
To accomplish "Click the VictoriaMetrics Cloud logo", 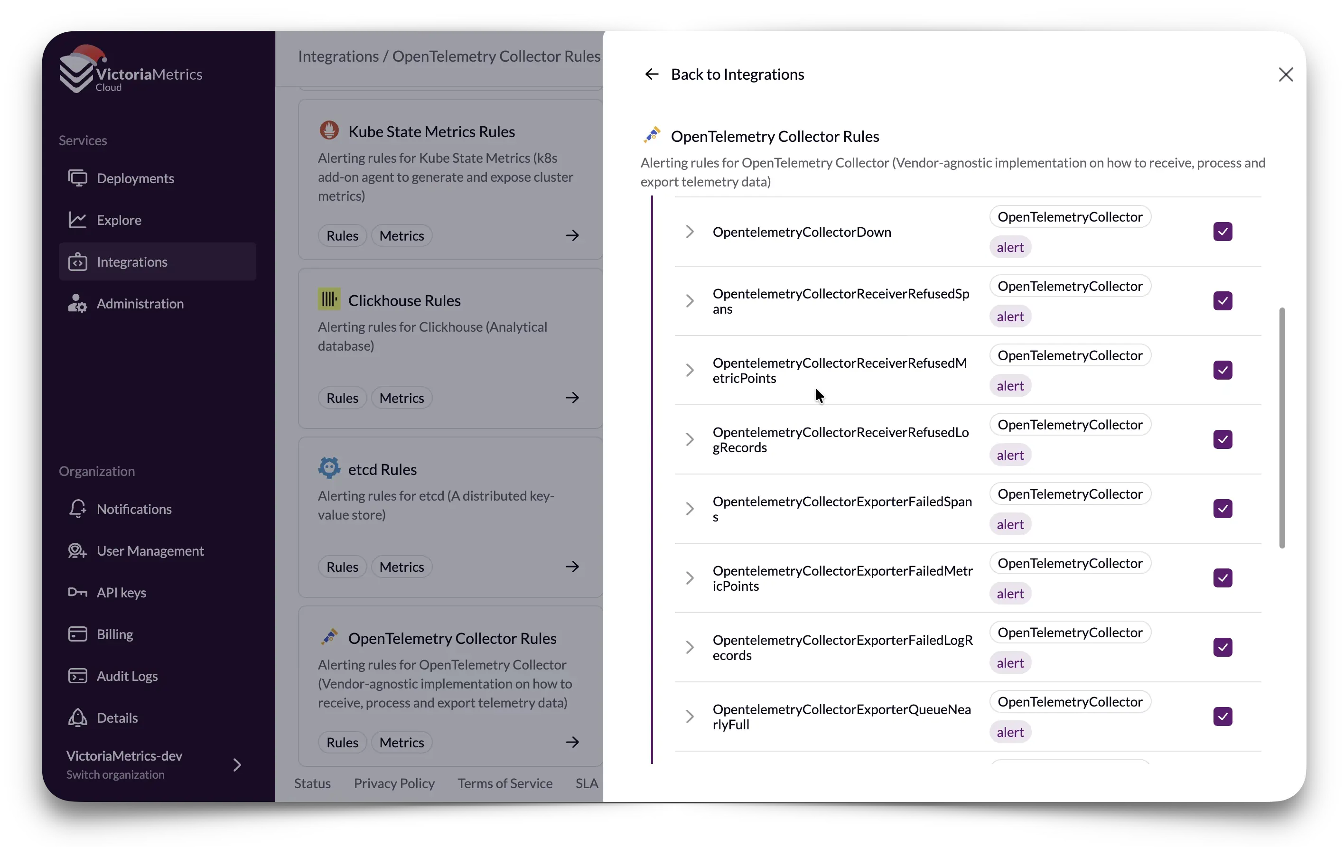I will click(131, 73).
